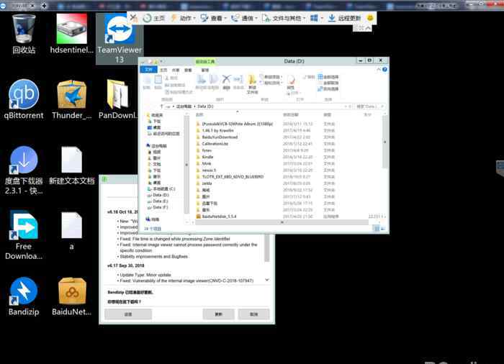Click the left button in Bandizip update dialog
504x364 pixels.
click(128, 314)
